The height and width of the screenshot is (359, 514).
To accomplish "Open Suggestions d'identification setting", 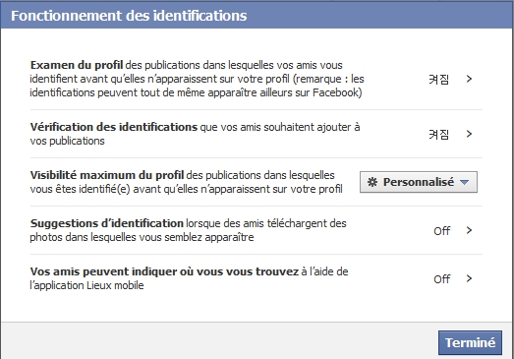I will 257,230.
